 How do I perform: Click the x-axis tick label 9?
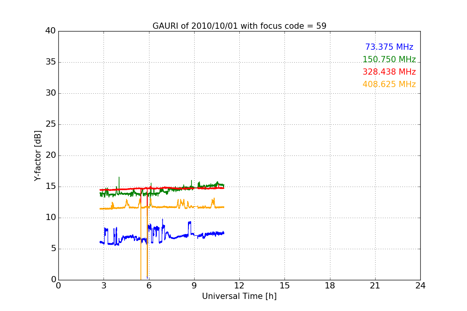pos(194,285)
